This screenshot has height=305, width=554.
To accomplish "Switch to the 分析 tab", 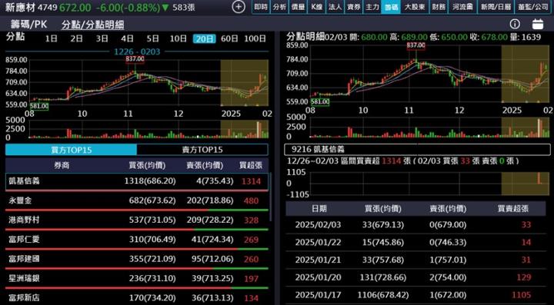I will 279,7.
